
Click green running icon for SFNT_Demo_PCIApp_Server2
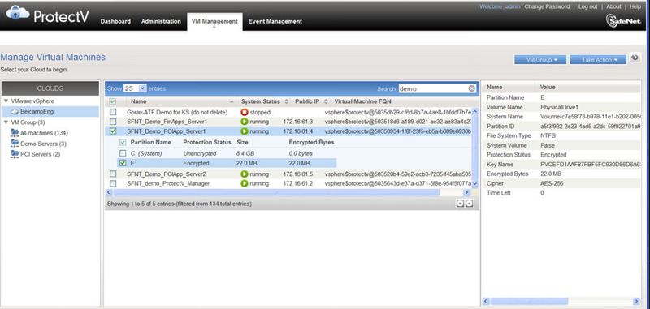coord(245,174)
